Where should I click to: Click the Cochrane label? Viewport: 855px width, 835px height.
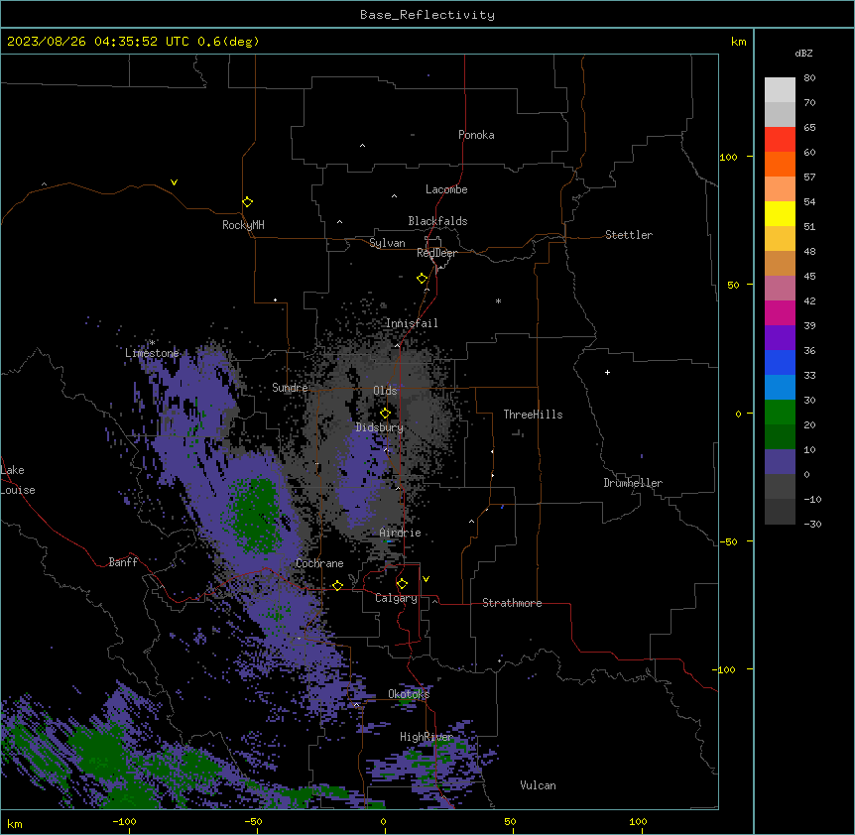pyautogui.click(x=319, y=563)
